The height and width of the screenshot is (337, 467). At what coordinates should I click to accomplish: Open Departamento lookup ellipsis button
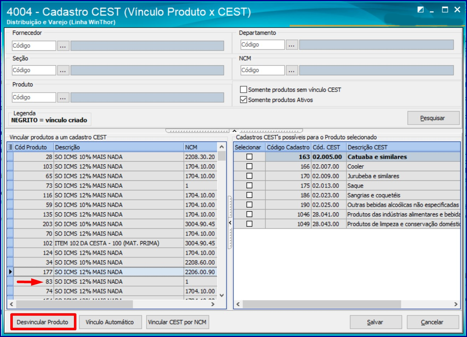[x=292, y=45]
